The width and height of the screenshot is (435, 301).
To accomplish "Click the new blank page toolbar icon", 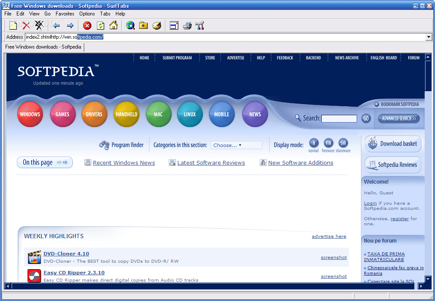I will (x=13, y=26).
